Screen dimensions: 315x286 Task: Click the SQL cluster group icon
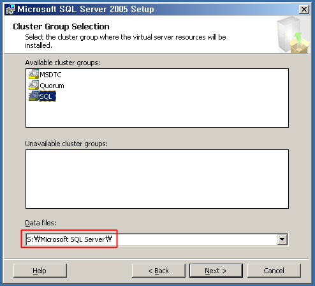pyautogui.click(x=34, y=96)
